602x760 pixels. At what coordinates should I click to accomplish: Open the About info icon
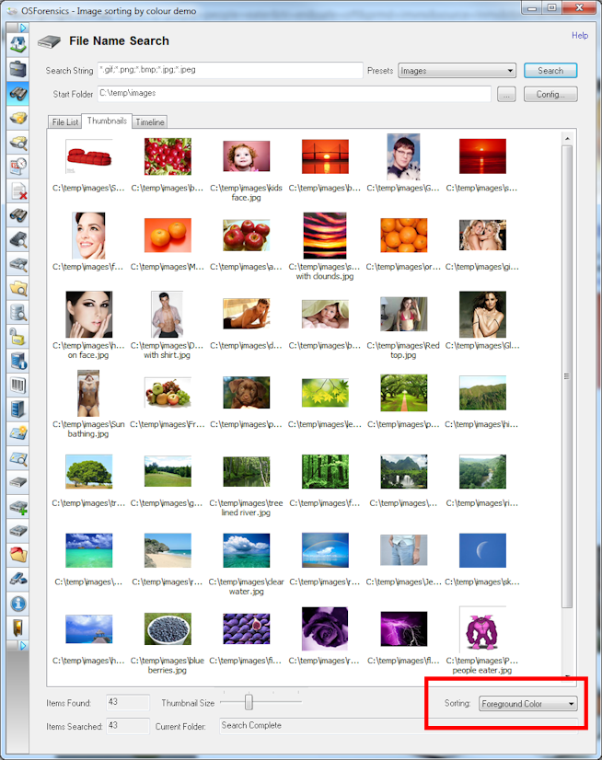(17, 605)
